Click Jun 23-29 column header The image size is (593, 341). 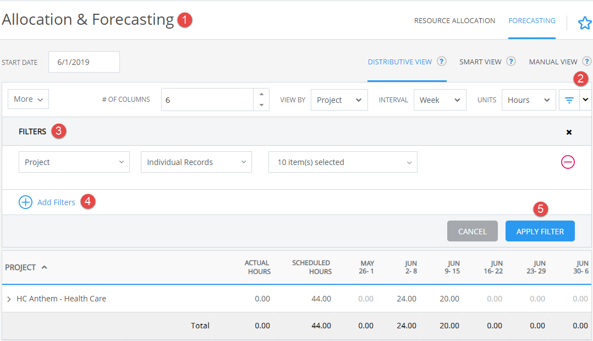(536, 267)
